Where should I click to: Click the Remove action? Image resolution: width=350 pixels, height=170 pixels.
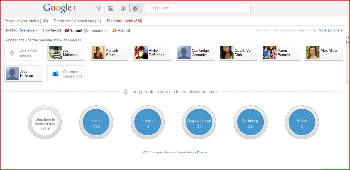click(x=262, y=30)
